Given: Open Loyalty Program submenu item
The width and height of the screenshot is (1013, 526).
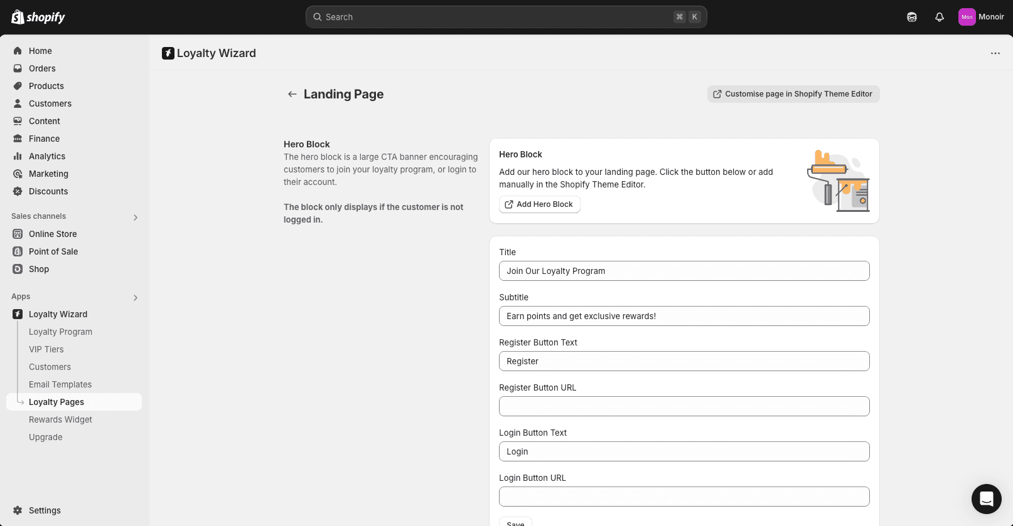Looking at the screenshot, I should [x=60, y=332].
